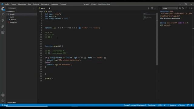
Task: Run code with the play icon
Action: pyautogui.click(x=149, y=8)
